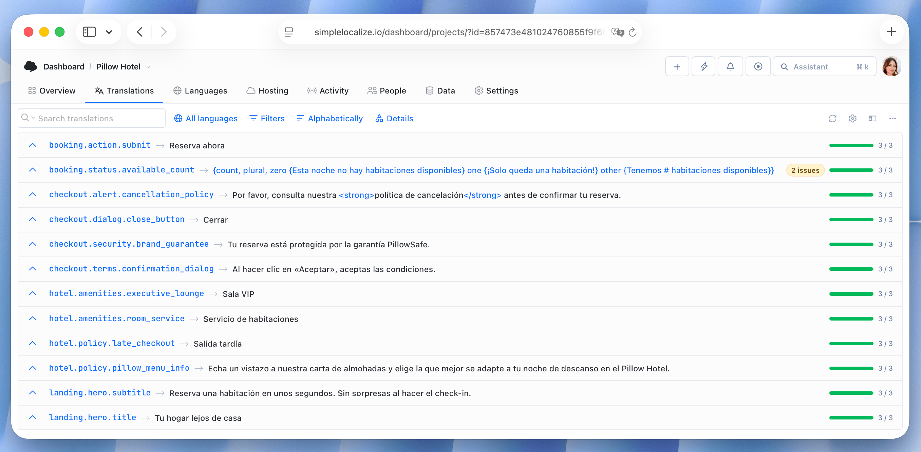Click the SimpleLocalize cloud logo
The image size is (921, 452).
tap(31, 66)
